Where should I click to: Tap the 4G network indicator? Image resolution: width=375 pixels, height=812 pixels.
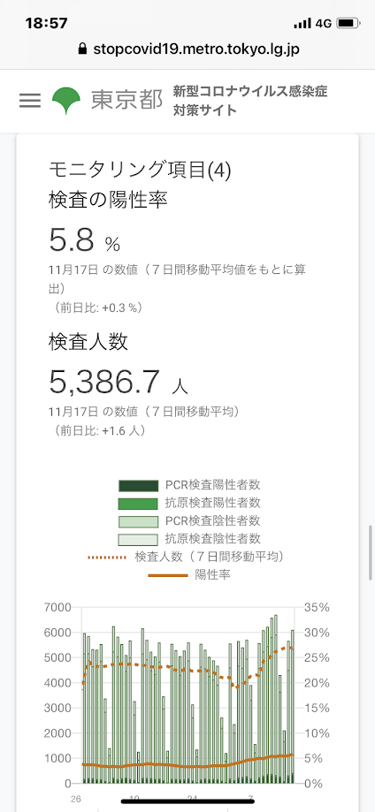click(323, 23)
